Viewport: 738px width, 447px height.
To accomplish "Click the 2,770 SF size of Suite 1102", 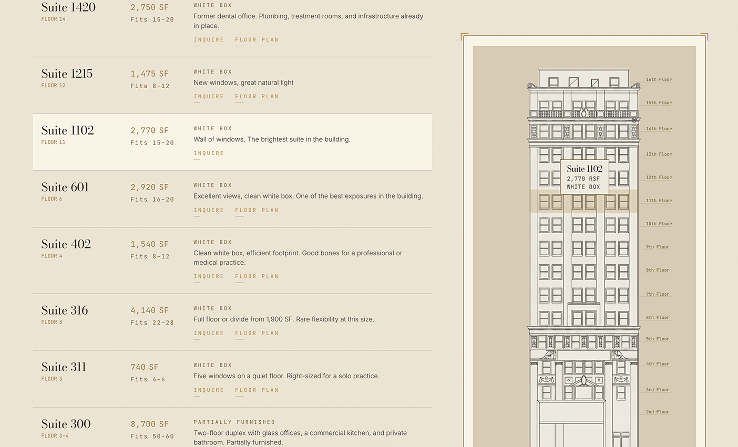I will (x=150, y=131).
